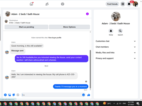Click the Windows notification center icon
Viewport: 142px width, 106px height.
138,103
